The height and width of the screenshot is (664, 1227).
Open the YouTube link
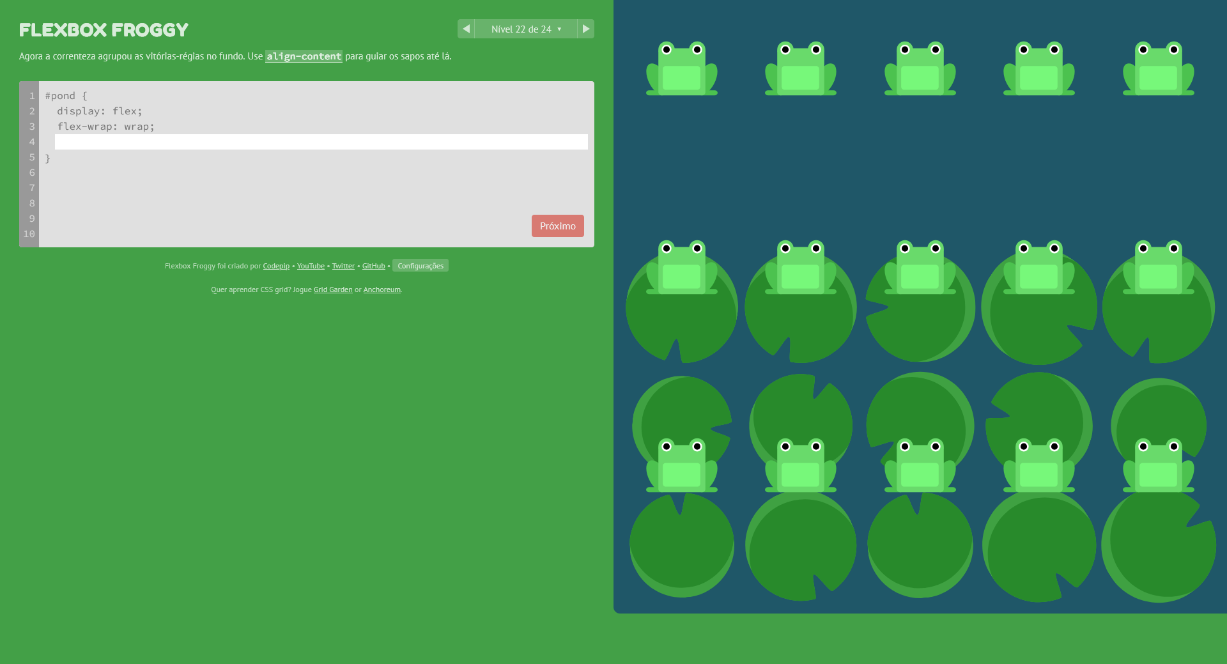pyautogui.click(x=311, y=266)
